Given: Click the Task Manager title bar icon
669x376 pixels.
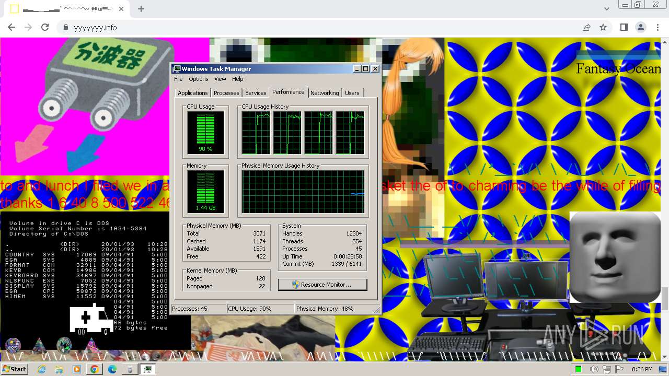Looking at the screenshot, I should [x=177, y=69].
